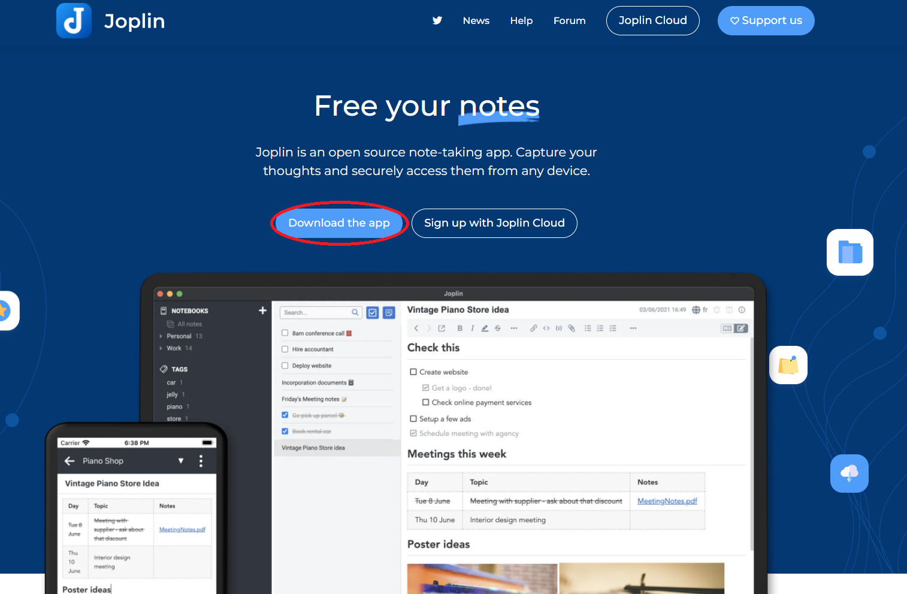Uncheck the Go pick up parcel to-do
The height and width of the screenshot is (594, 907).
pos(285,415)
